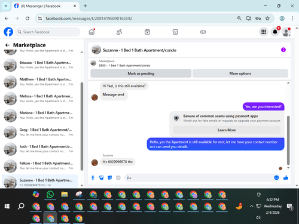299x224 pixels.
Task: Open the Facebook logo home link
Action: click(x=8, y=32)
